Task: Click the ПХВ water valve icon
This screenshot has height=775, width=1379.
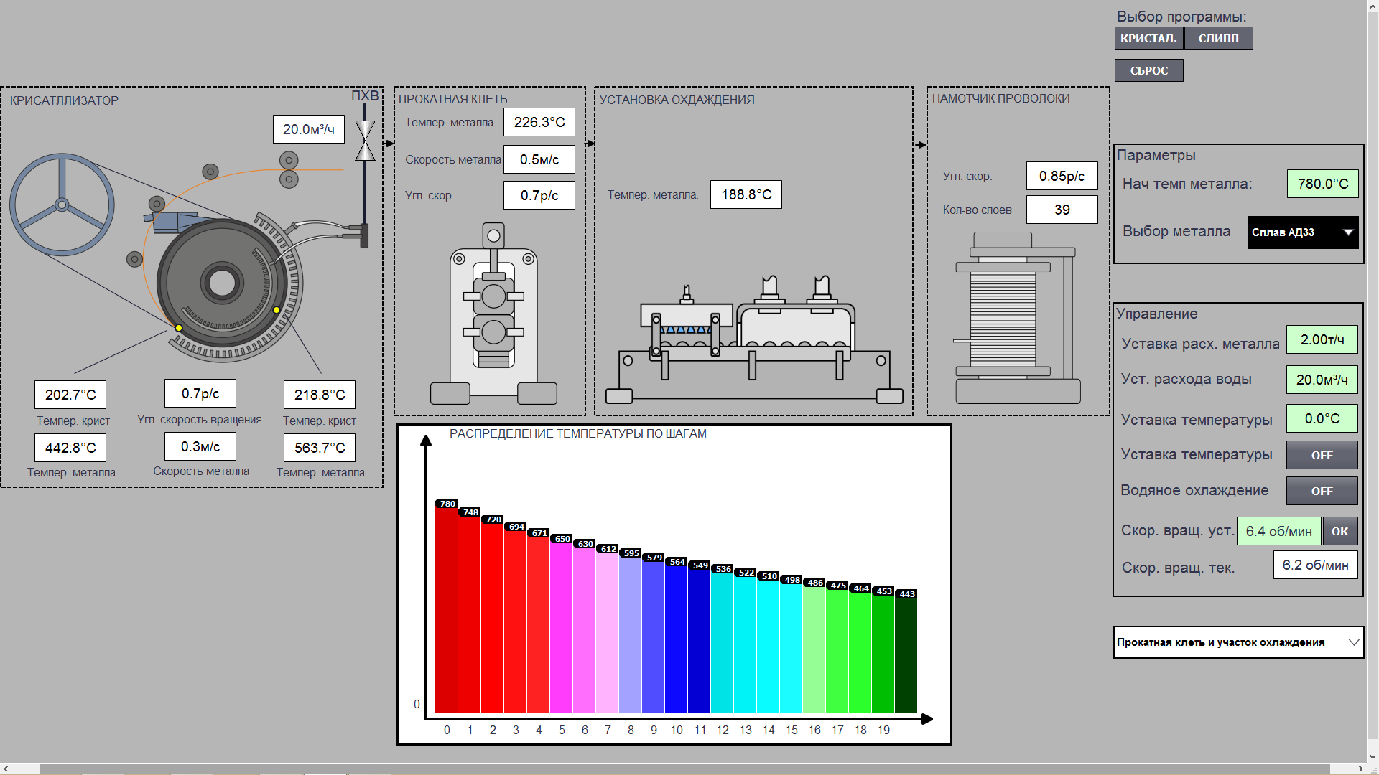Action: pyautogui.click(x=365, y=141)
